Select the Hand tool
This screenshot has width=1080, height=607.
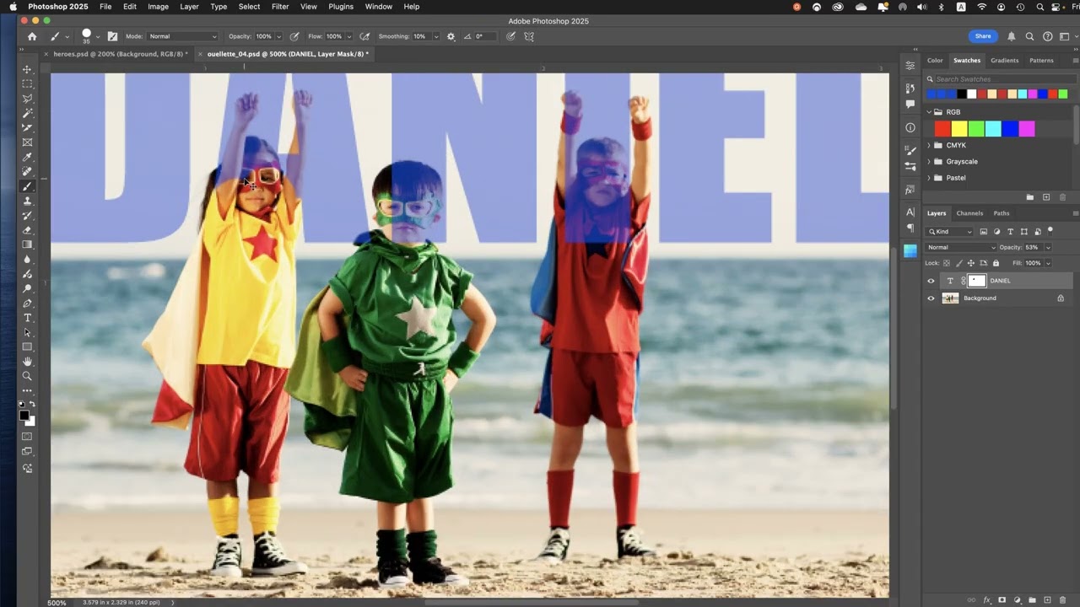[x=27, y=362]
